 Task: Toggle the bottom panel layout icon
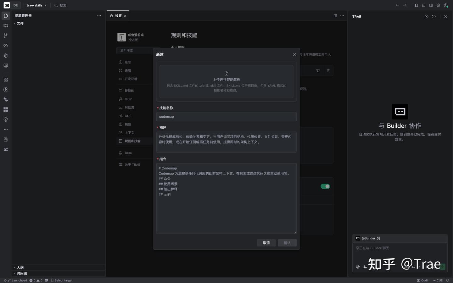click(x=424, y=5)
